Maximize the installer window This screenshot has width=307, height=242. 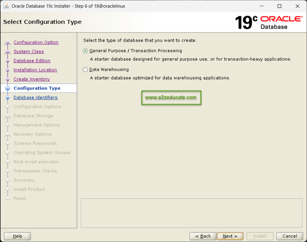coord(279,6)
